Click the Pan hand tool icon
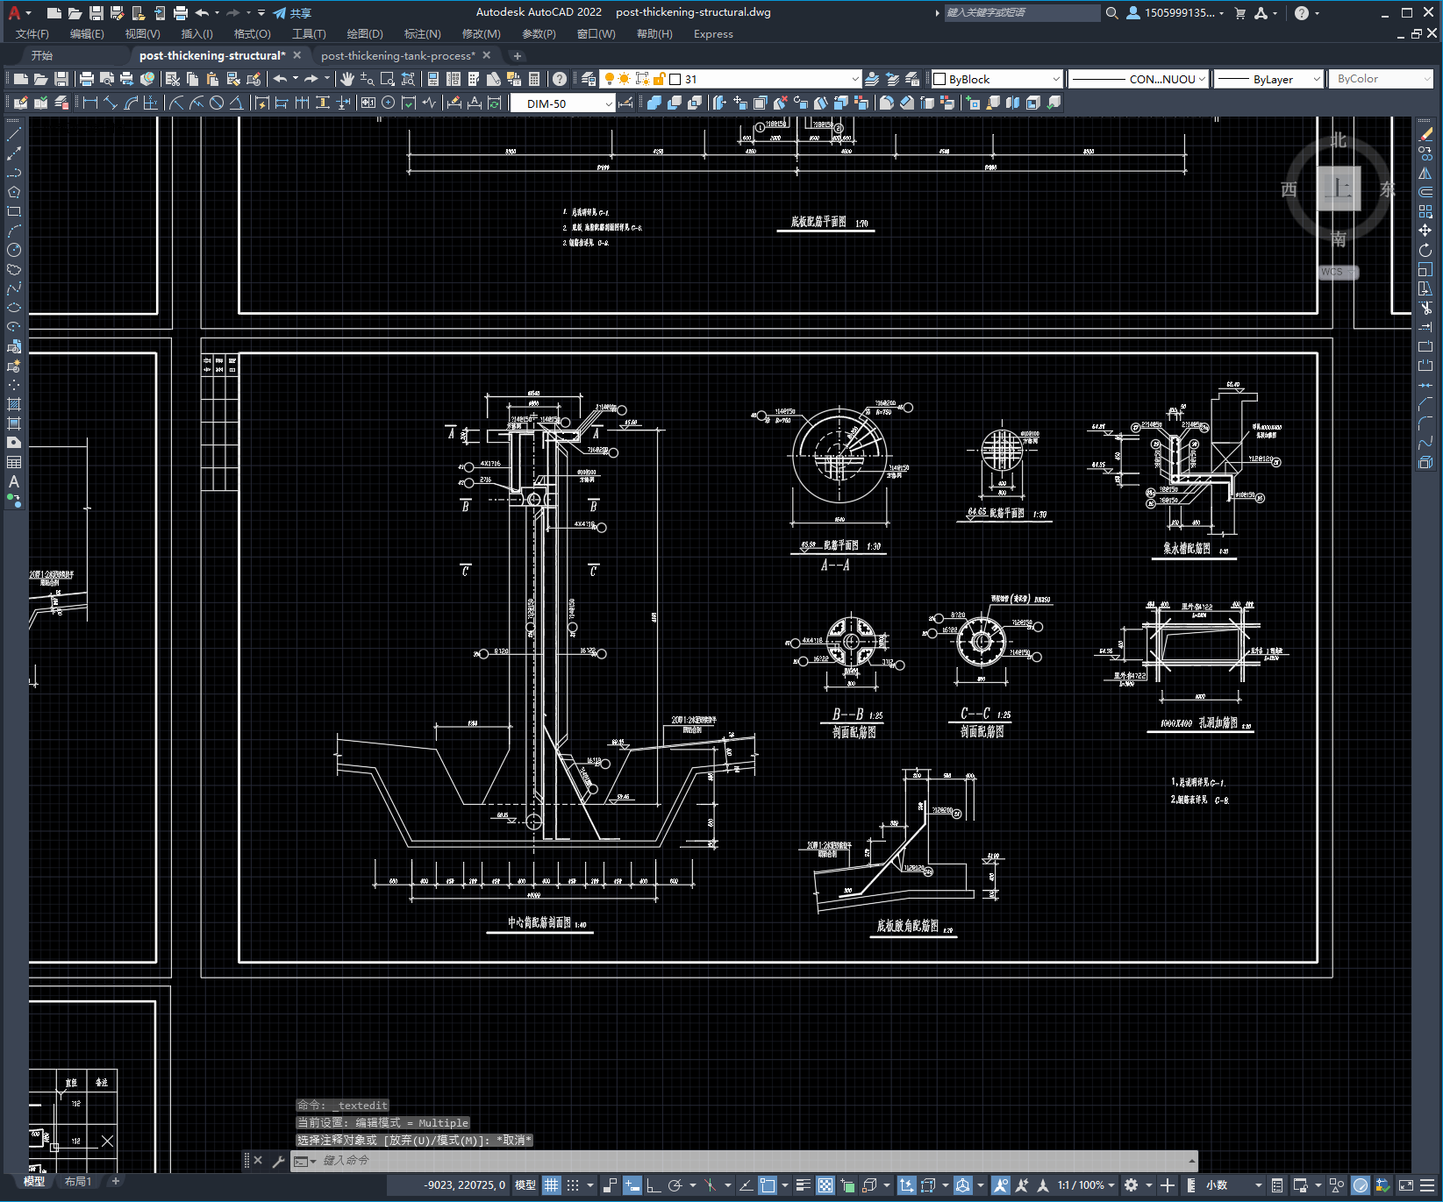 point(347,79)
